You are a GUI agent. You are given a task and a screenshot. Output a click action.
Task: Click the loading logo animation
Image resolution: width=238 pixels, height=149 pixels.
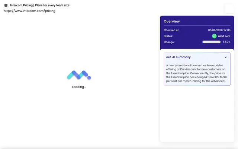pos(79,75)
